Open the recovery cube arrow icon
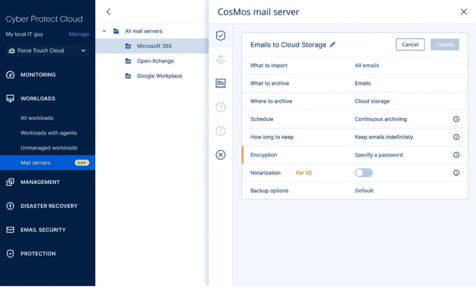The height and width of the screenshot is (287, 476). (x=221, y=60)
